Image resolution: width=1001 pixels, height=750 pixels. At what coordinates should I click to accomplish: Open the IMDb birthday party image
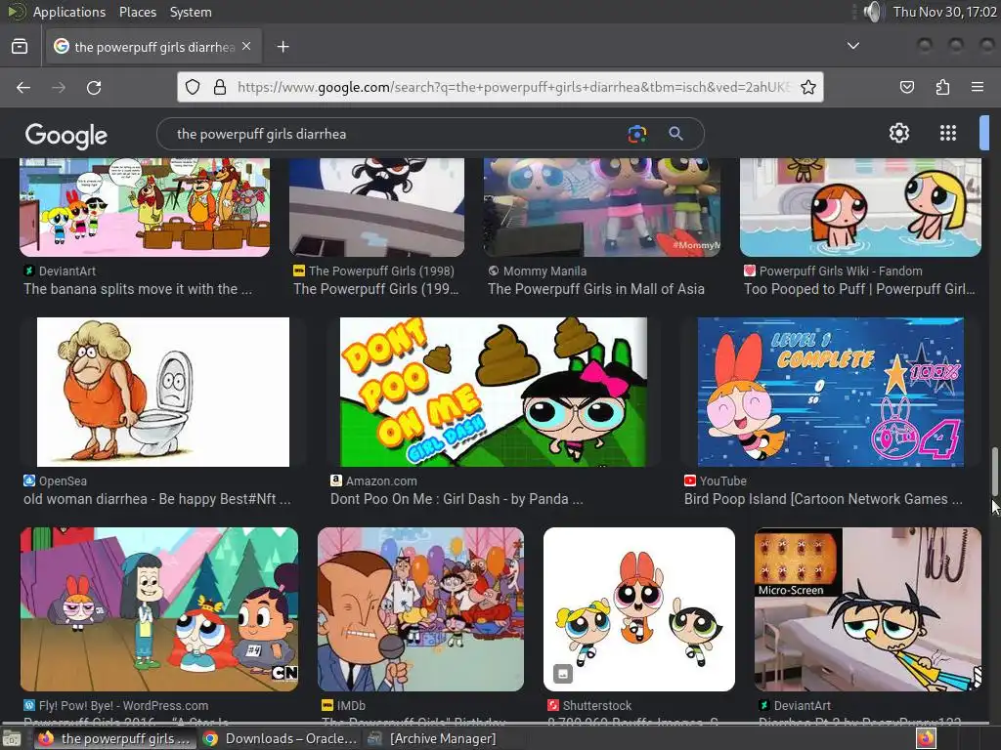pyautogui.click(x=420, y=609)
